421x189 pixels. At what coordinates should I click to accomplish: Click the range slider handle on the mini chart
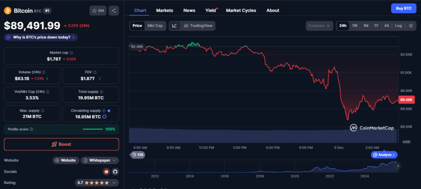(x=398, y=166)
